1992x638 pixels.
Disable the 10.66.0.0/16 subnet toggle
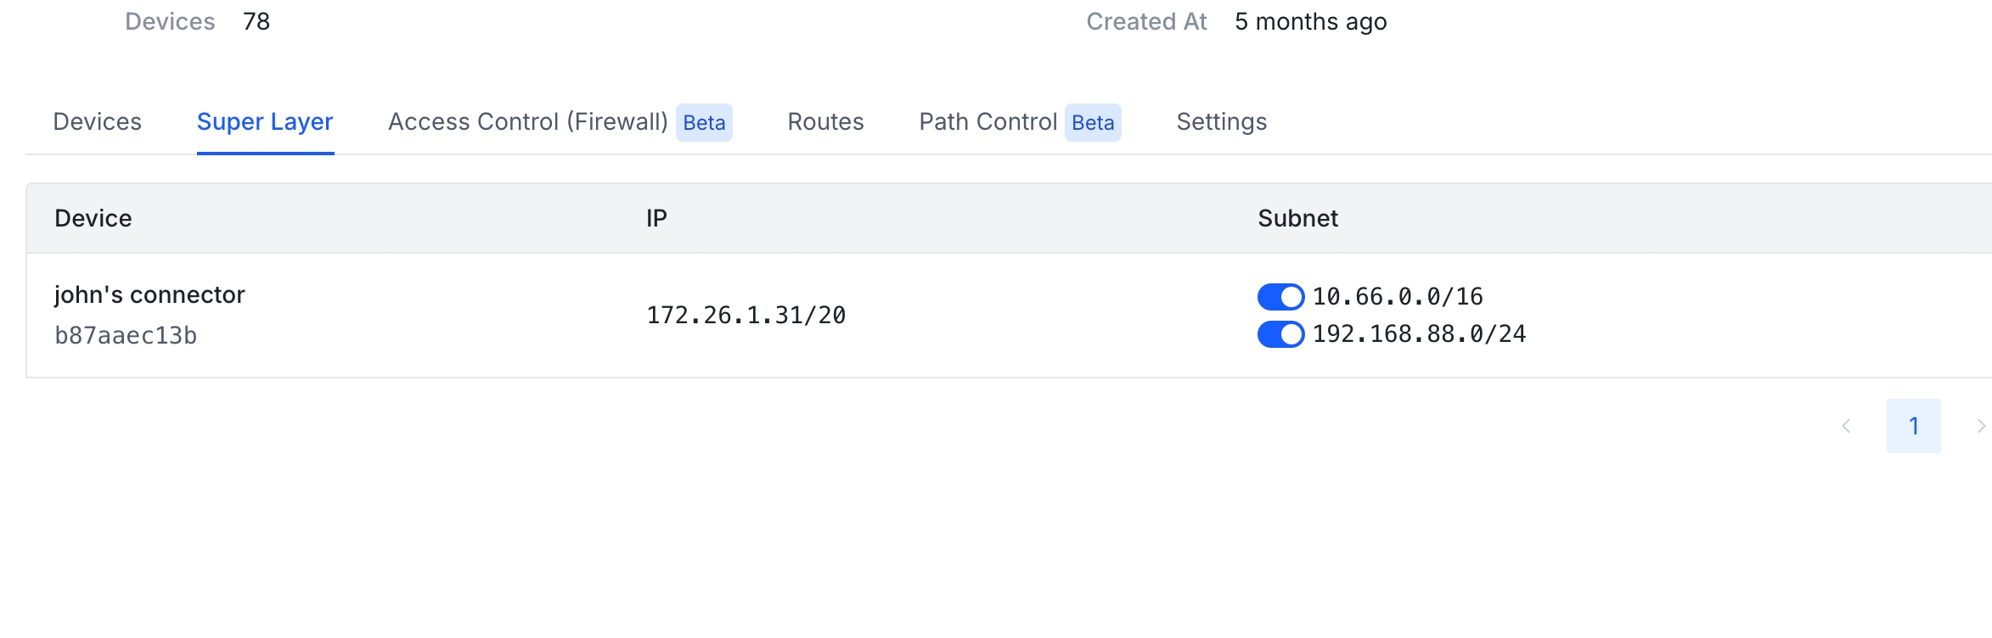click(x=1280, y=297)
